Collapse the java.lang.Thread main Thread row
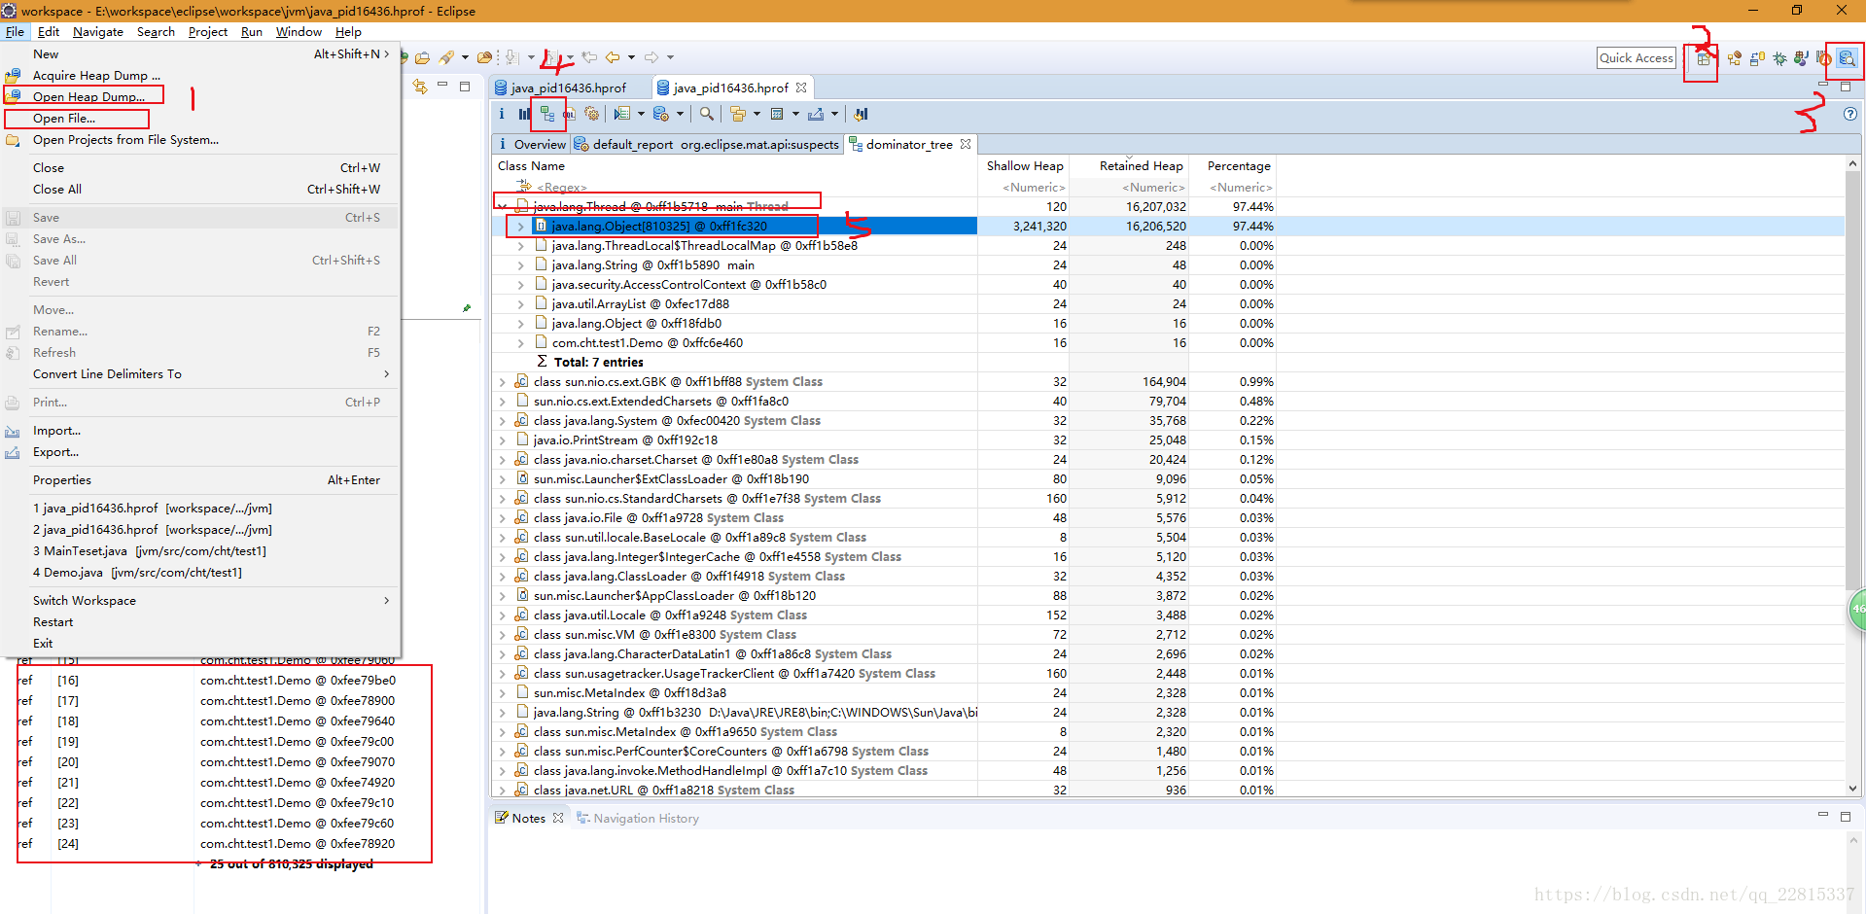 502,207
